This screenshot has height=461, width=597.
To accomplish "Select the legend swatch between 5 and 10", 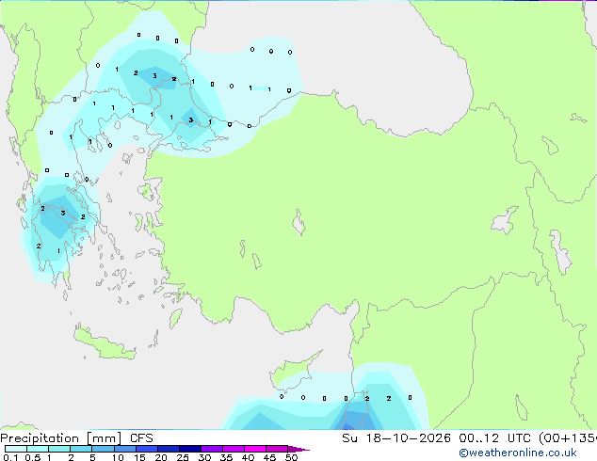I will tap(103, 449).
